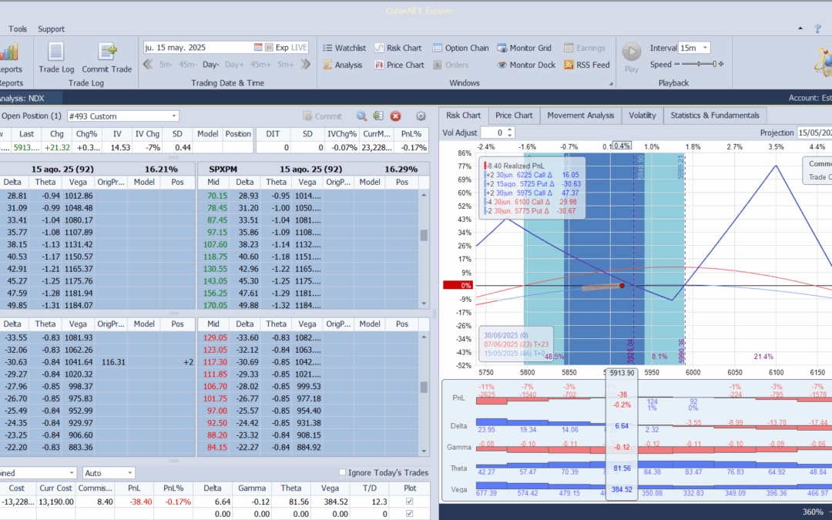Switch to Statistics & Fundamentals tab

click(x=715, y=115)
